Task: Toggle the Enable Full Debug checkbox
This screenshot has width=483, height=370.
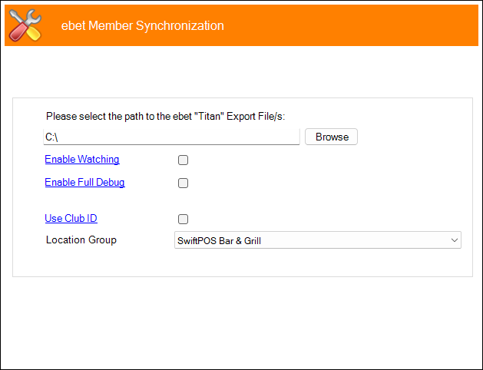Action: (x=183, y=183)
